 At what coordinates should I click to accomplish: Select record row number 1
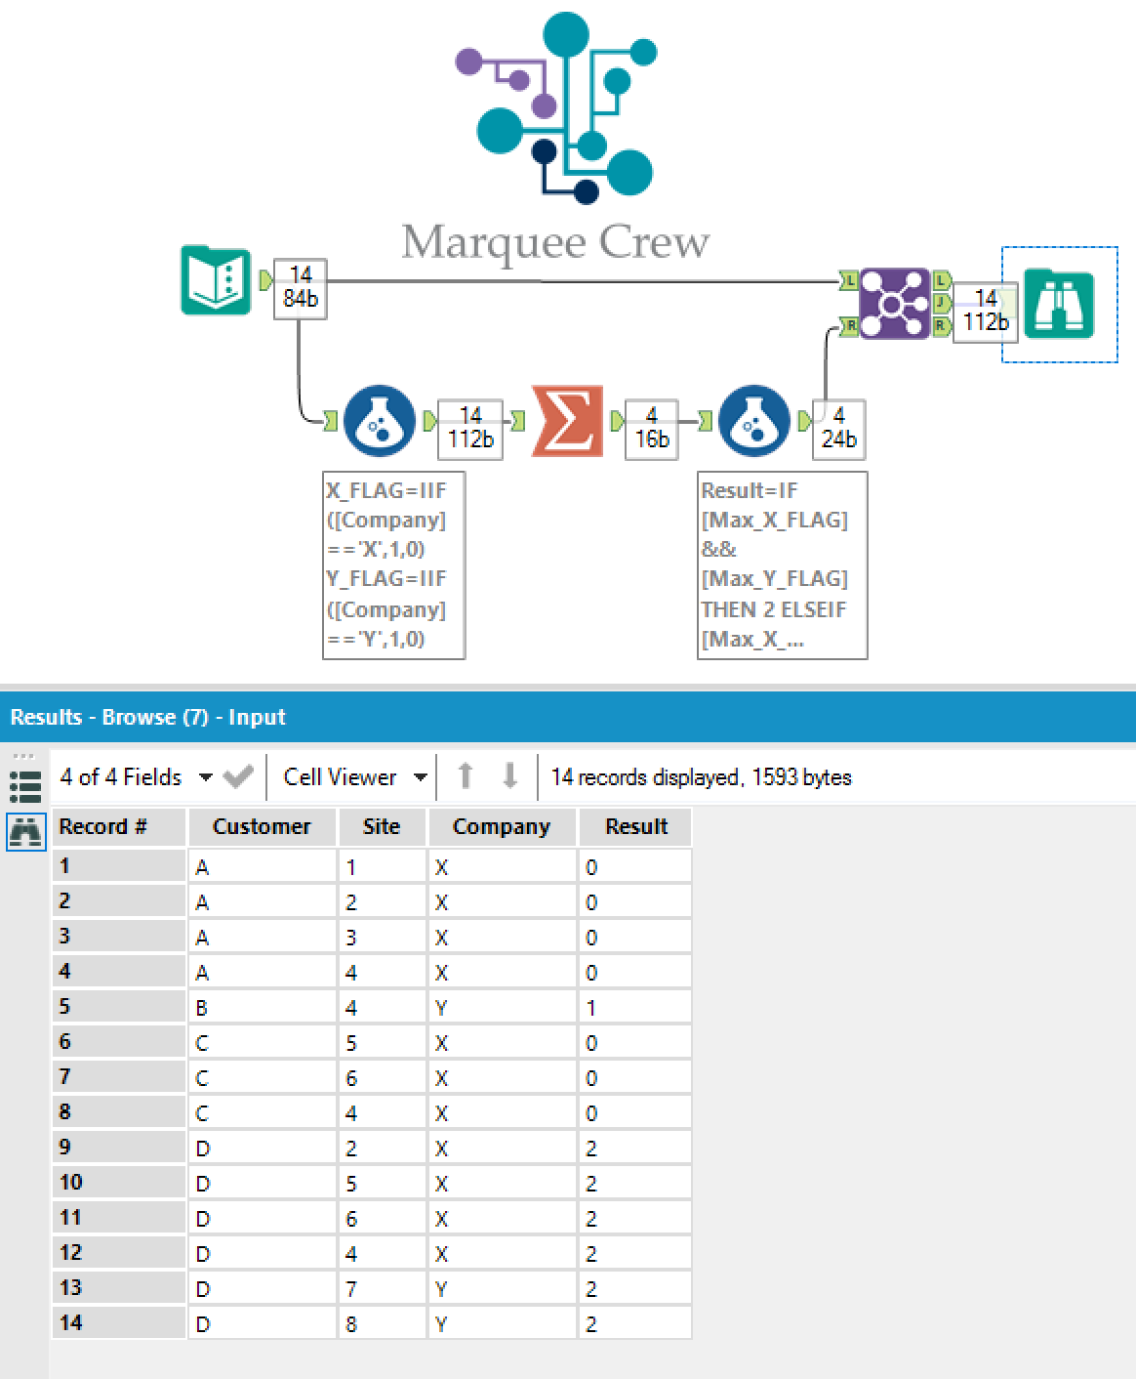point(118,866)
